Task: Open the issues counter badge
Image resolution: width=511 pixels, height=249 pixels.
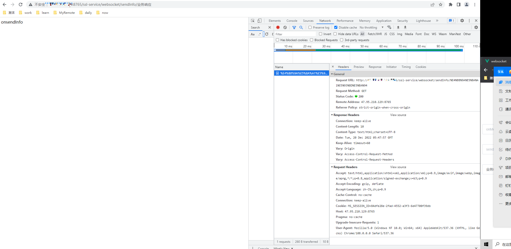Action: coord(451,21)
